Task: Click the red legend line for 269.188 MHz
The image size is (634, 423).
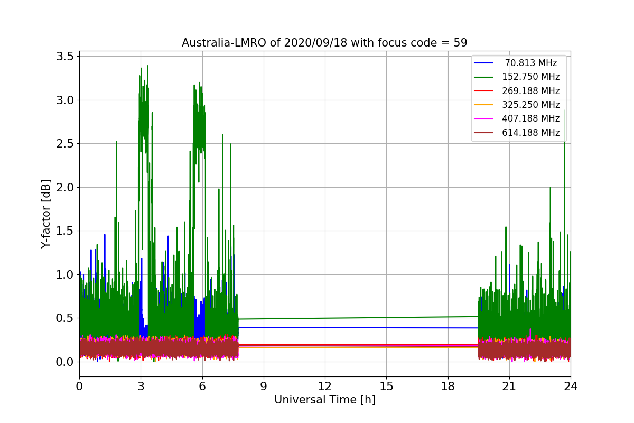Action: click(x=484, y=91)
